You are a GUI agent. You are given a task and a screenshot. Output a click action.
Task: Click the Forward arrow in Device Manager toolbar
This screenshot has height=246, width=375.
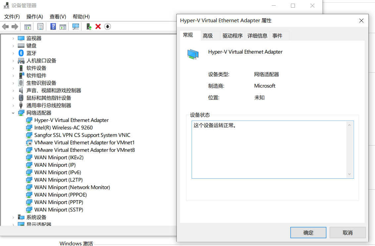pyautogui.click(x=15, y=27)
